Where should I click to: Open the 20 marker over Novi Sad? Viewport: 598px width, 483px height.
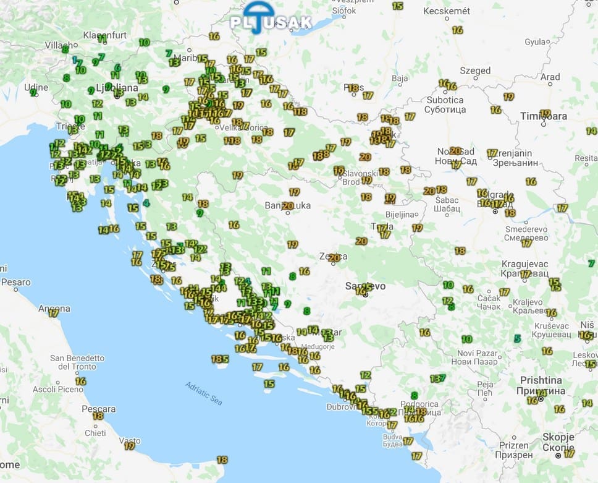[455, 151]
